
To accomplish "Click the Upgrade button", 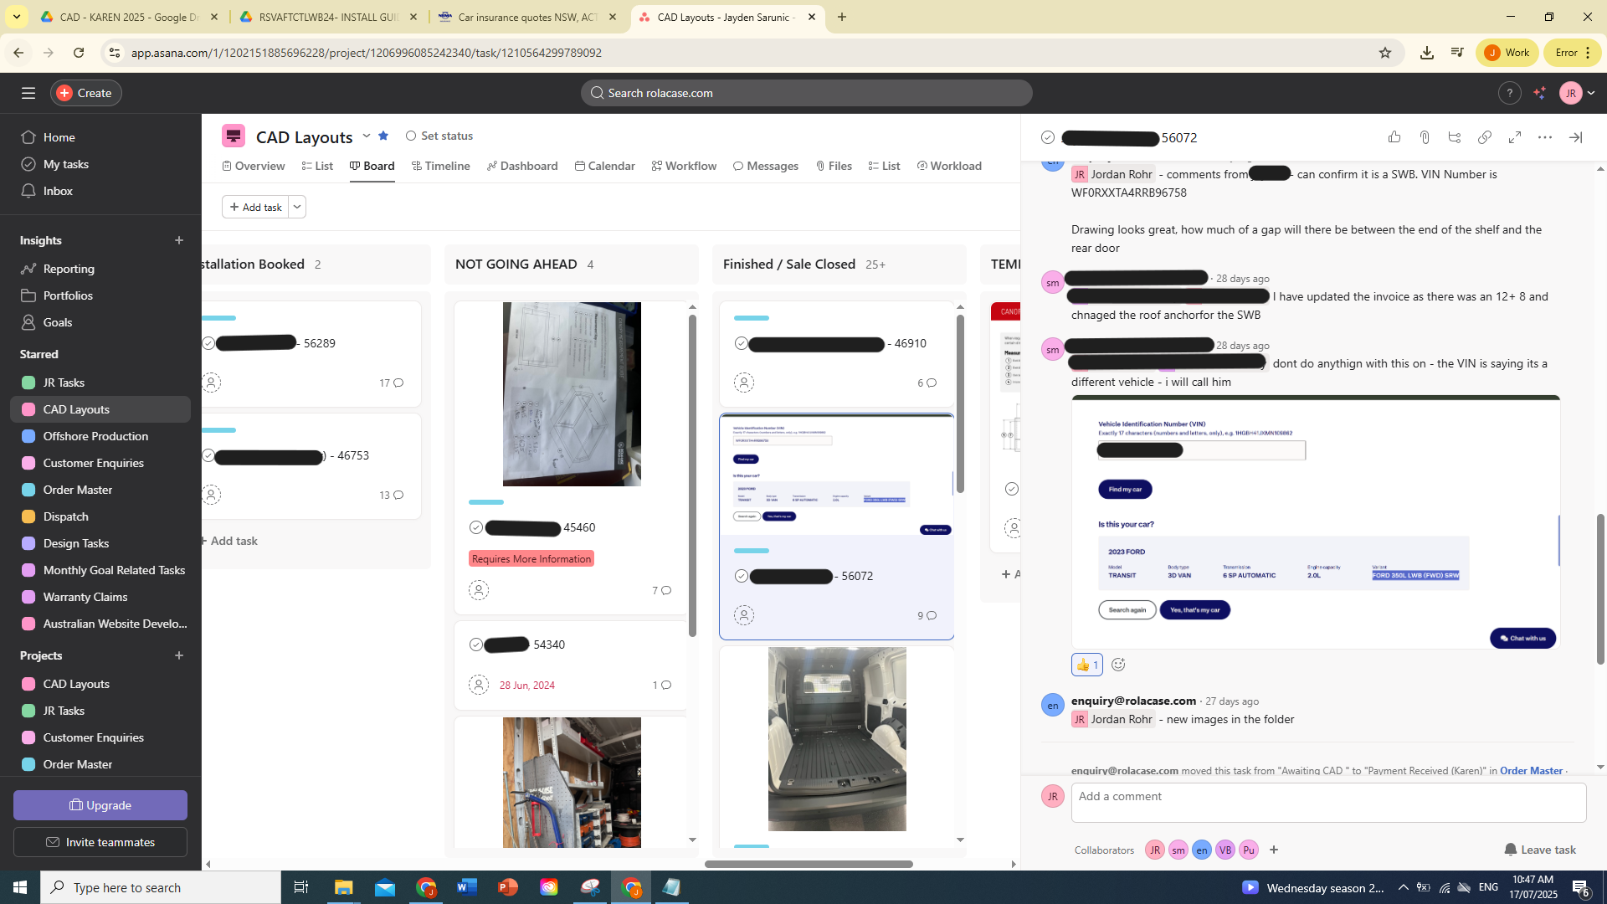I will tap(100, 805).
